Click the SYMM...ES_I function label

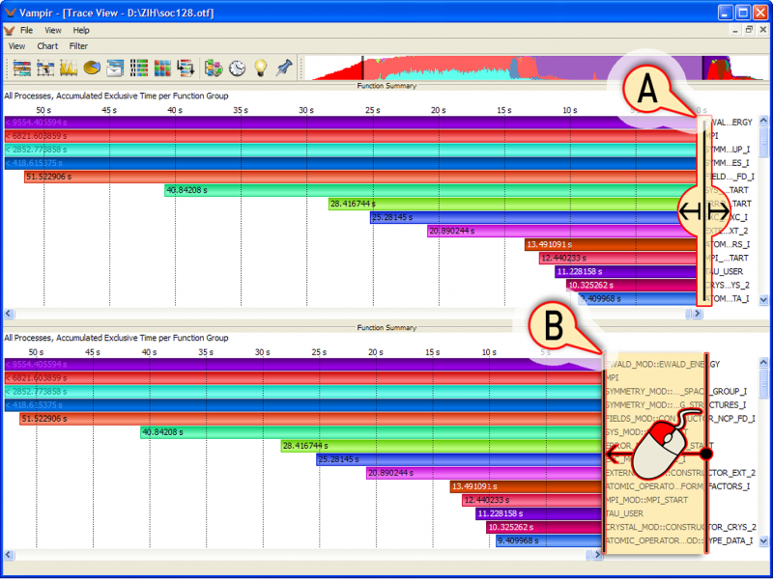[728, 163]
